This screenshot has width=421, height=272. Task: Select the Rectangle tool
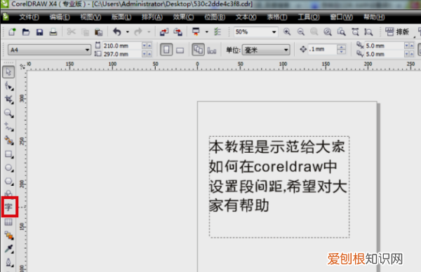(8, 154)
